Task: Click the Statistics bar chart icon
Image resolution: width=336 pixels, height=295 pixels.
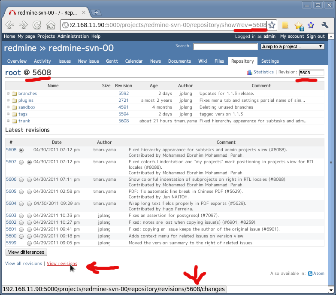Action: click(x=249, y=72)
